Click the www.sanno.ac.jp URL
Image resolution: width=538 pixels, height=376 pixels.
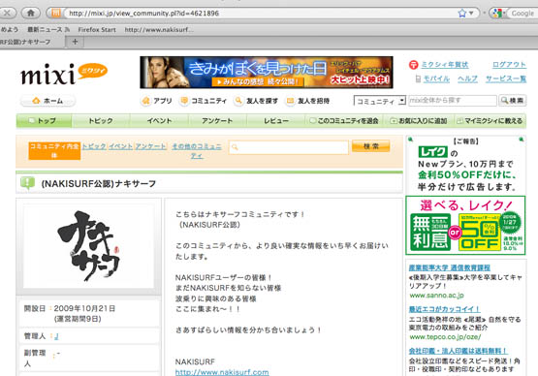coord(436,296)
